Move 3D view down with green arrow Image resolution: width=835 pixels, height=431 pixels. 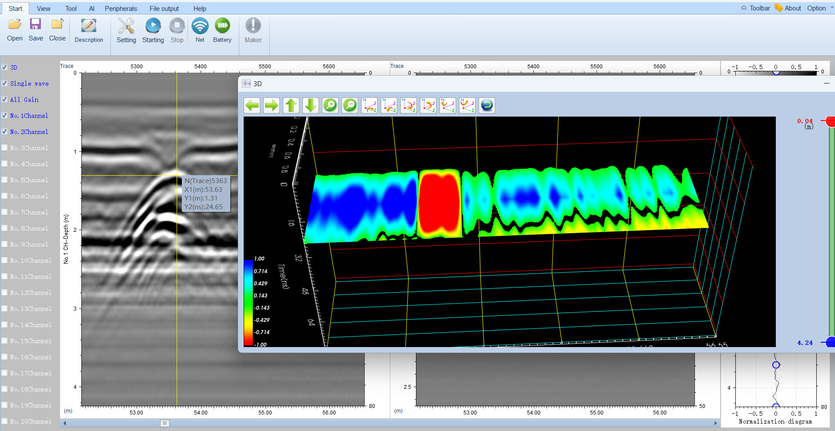(x=311, y=105)
